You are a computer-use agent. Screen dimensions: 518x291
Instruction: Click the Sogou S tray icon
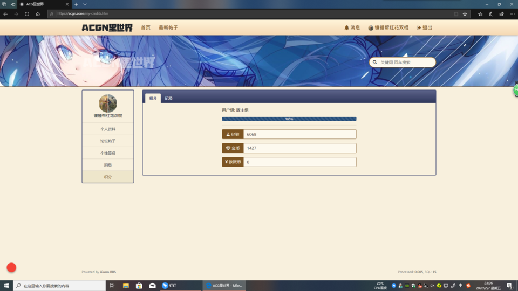click(468, 286)
